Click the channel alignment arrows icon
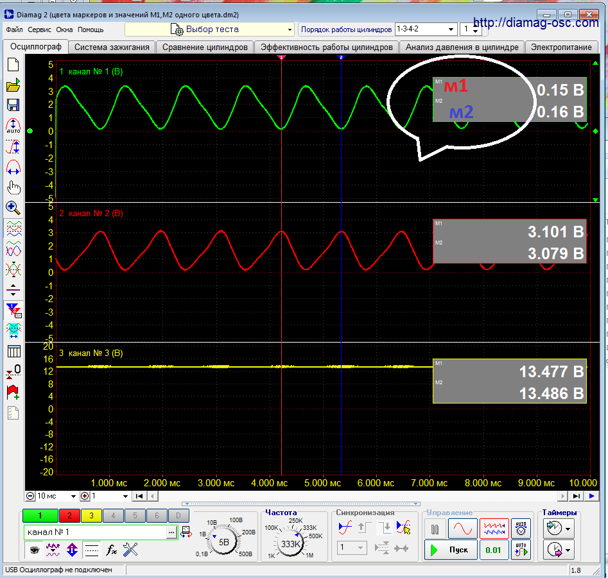 click(x=13, y=269)
